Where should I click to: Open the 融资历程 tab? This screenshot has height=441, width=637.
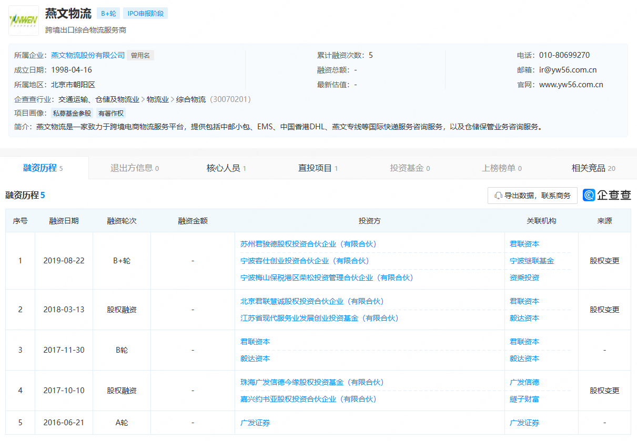(x=44, y=168)
